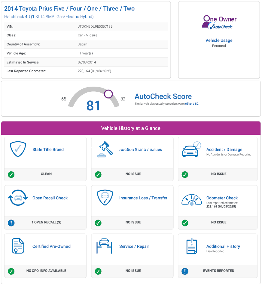Viewport: 262px width, 286px height.
Task: Open the Additional History link
Action: point(223,246)
